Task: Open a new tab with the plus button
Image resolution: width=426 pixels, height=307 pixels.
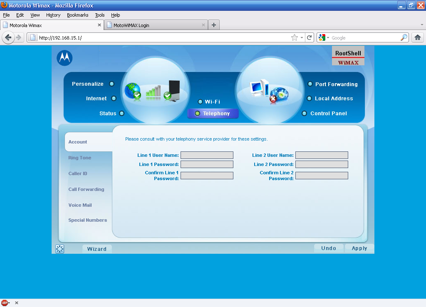Action: 214,25
